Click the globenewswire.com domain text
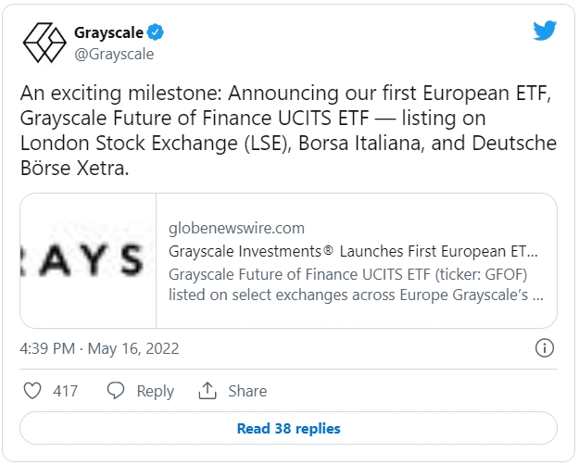 tap(236, 228)
